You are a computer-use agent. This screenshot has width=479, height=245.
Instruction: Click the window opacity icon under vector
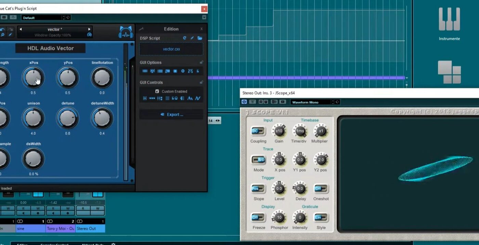[89, 35]
